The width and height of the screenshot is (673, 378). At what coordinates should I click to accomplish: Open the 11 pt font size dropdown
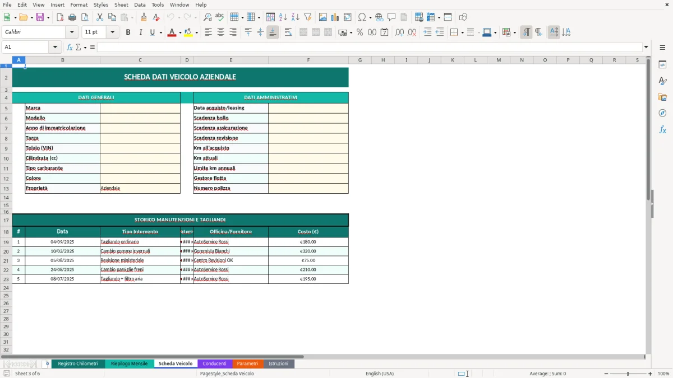click(x=112, y=32)
